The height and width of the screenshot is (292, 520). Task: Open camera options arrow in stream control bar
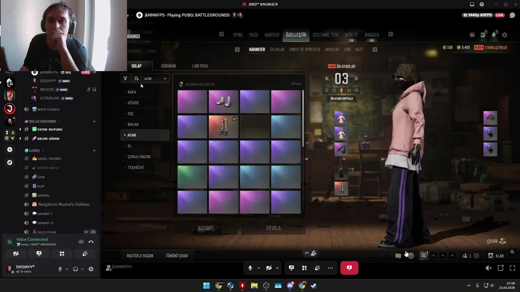tap(277, 268)
